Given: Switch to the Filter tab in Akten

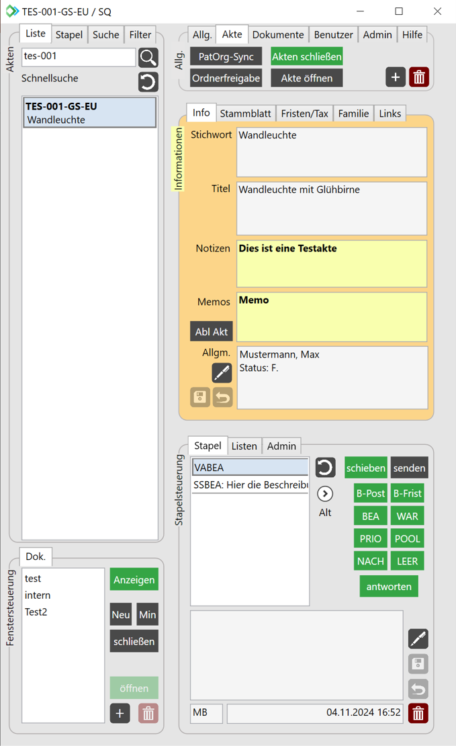Looking at the screenshot, I should pyautogui.click(x=140, y=35).
